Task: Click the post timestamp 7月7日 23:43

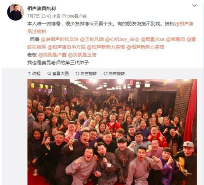Action: (39, 16)
